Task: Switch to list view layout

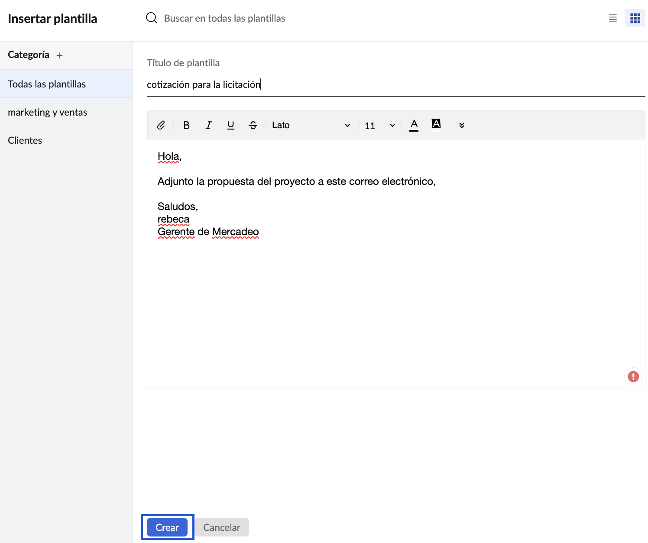Action: [x=612, y=18]
